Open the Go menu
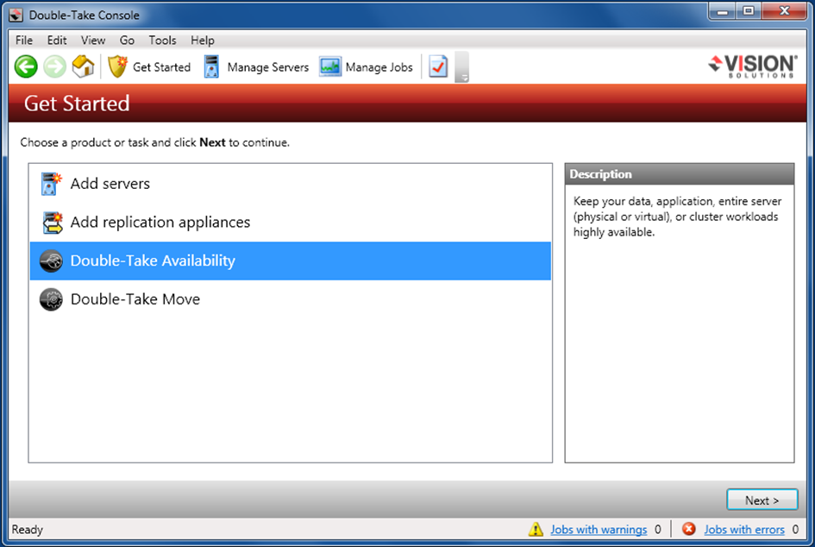Image resolution: width=815 pixels, height=547 pixels. coord(127,40)
